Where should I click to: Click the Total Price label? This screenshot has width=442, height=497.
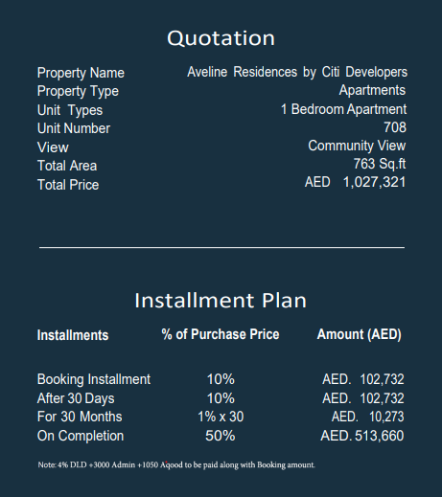tap(68, 185)
